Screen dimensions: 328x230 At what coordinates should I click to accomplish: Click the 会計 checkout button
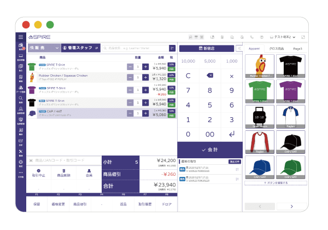point(209,149)
